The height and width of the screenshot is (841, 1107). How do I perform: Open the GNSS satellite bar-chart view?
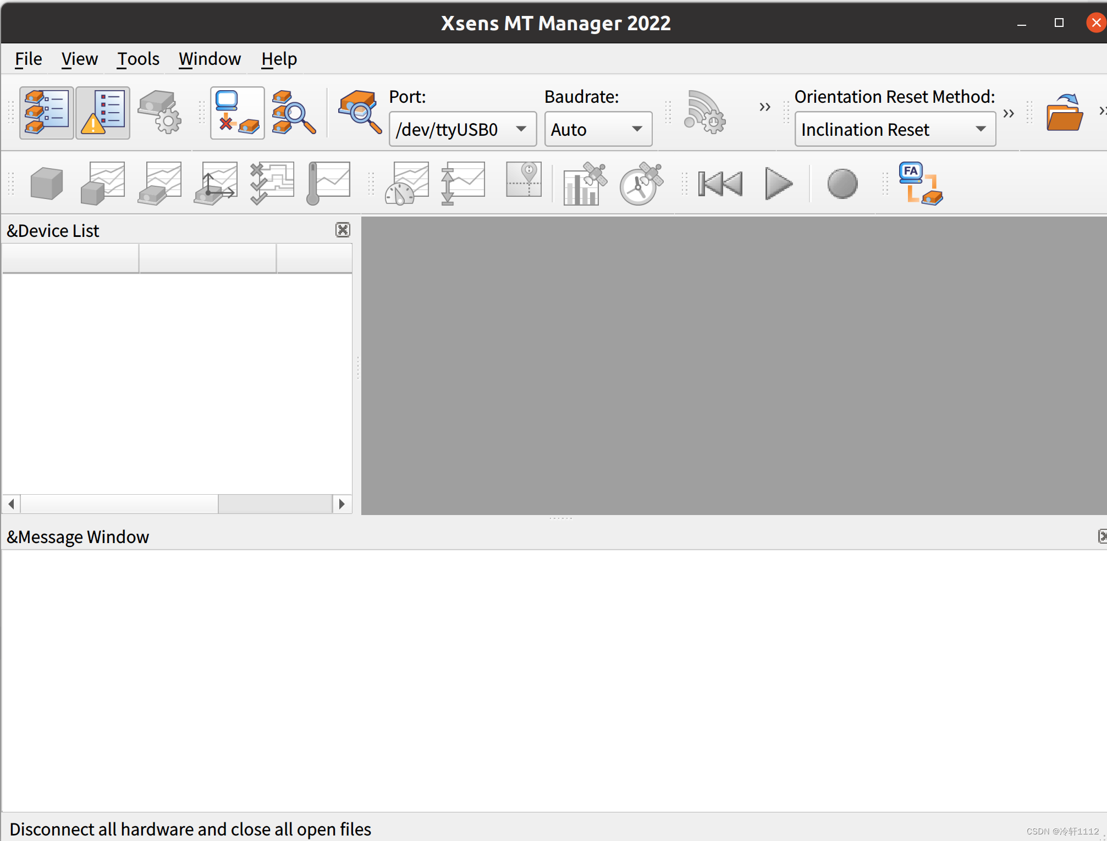coord(584,184)
